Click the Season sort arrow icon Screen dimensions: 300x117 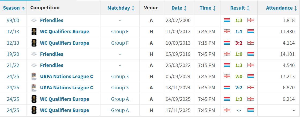[x=23, y=8]
